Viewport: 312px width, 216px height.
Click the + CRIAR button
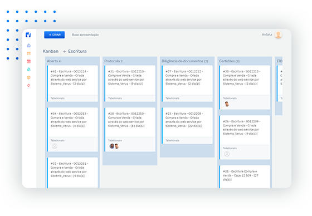55,35
